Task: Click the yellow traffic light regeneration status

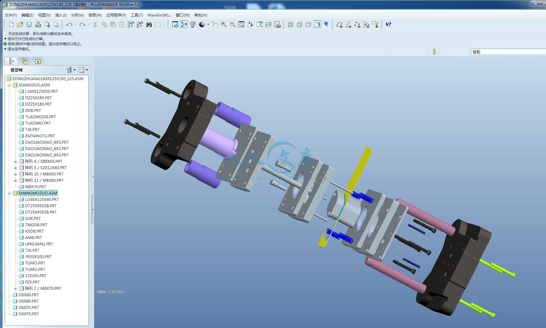Action: (x=434, y=52)
